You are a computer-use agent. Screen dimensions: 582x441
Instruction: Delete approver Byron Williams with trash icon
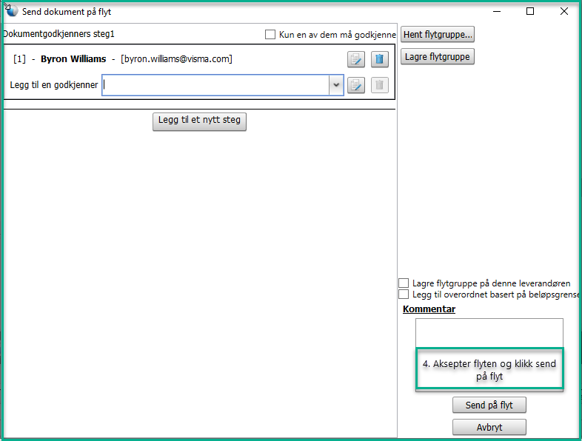coord(379,59)
